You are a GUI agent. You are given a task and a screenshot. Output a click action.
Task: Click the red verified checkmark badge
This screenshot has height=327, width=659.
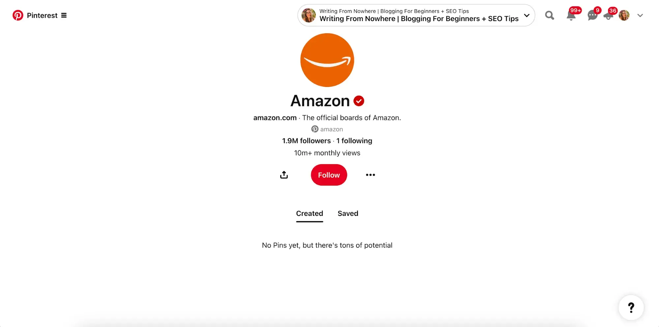(359, 101)
